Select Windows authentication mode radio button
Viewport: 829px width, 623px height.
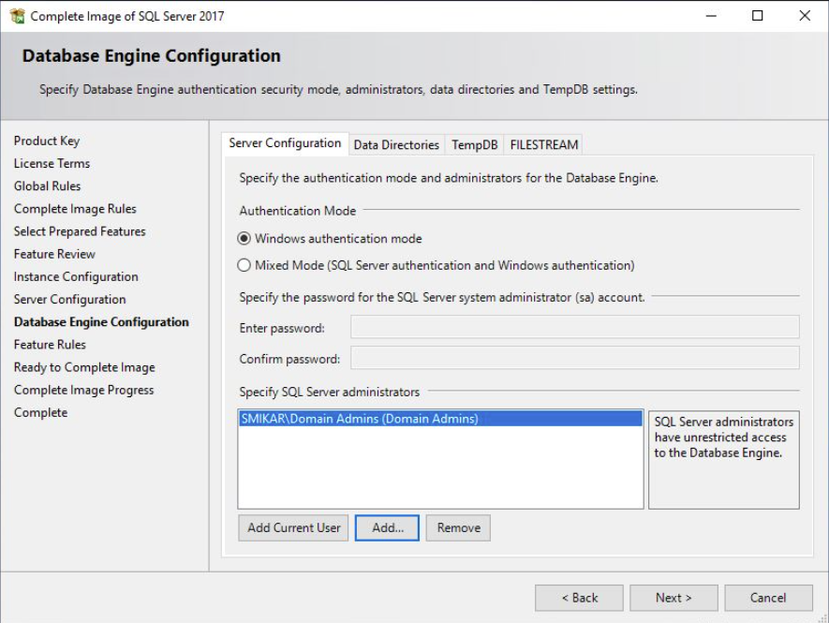[x=244, y=239]
